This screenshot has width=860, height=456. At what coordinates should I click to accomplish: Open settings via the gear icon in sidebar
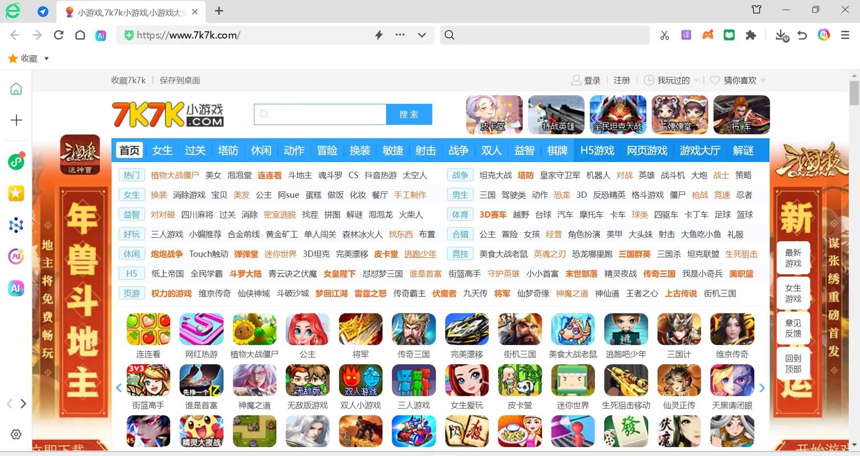tap(15, 434)
